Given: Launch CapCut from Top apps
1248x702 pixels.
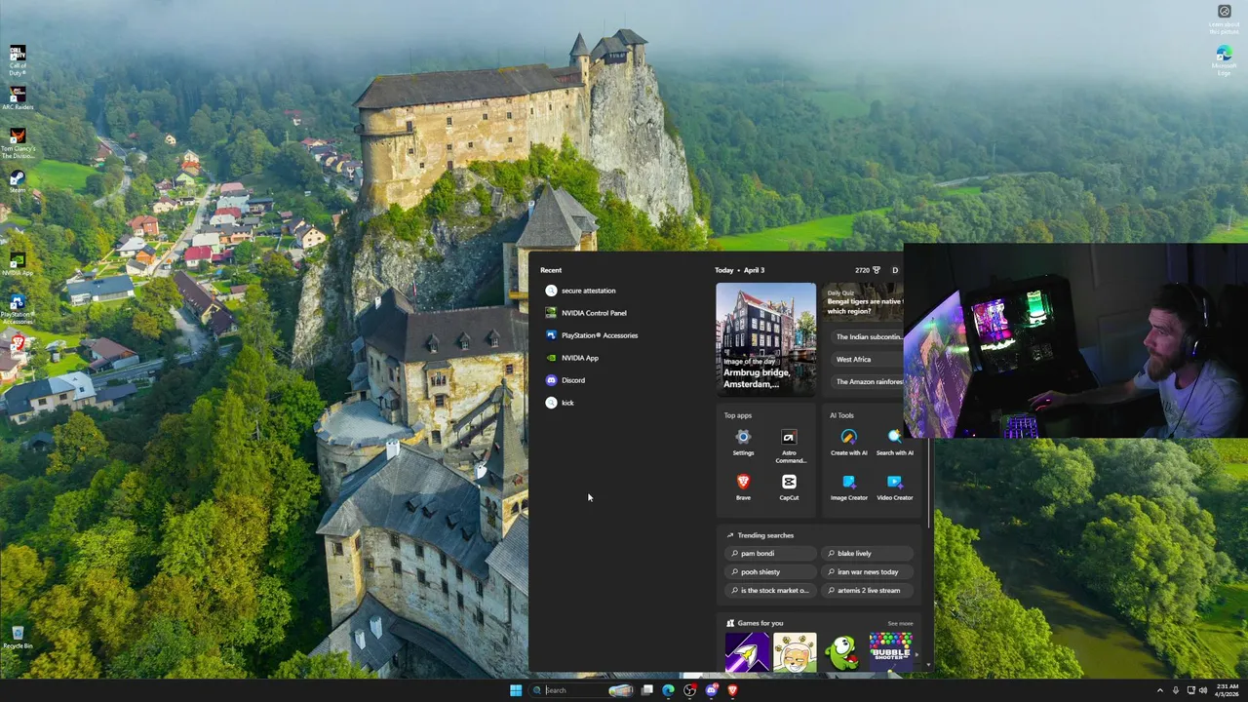Looking at the screenshot, I should 789,487.
